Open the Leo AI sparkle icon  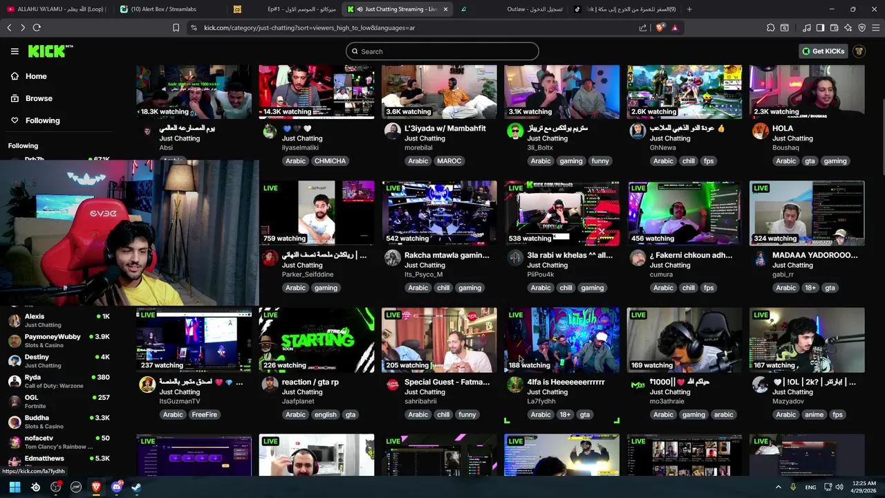pos(848,28)
